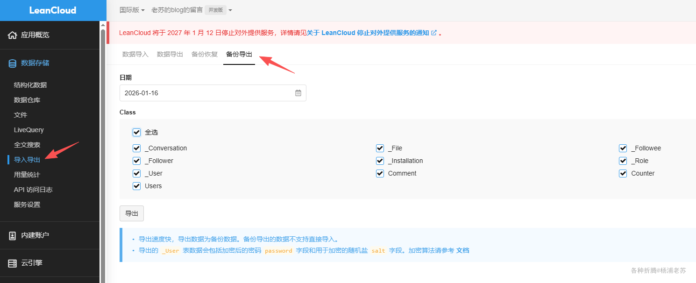The height and width of the screenshot is (283, 696).
Task: Click the salt code tag in note
Action: point(378,251)
